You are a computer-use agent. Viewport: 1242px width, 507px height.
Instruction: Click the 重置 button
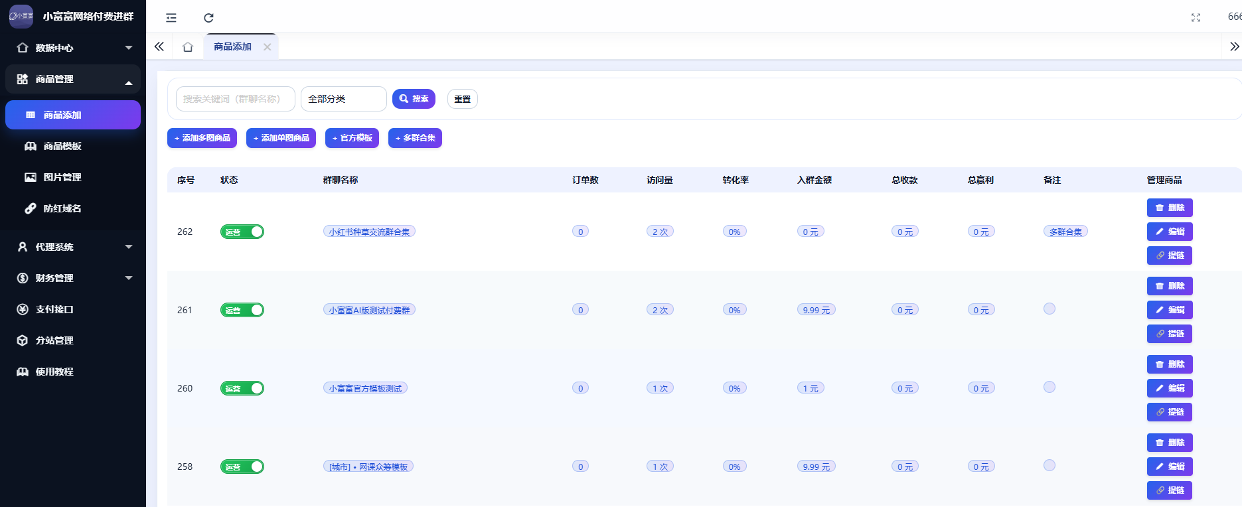coord(463,99)
